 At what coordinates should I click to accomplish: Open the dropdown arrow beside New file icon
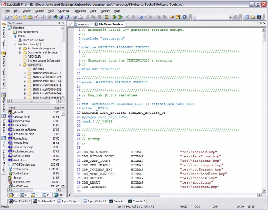coord(11,17)
